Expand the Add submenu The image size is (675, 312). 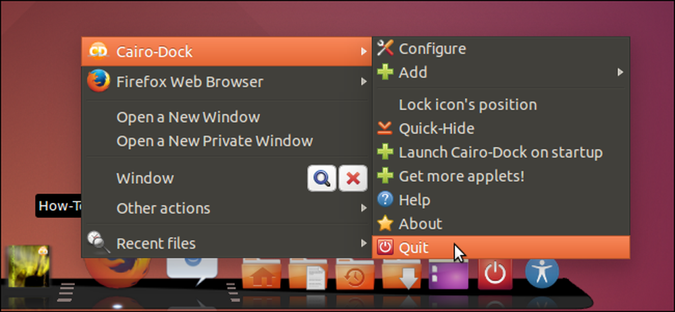click(x=501, y=72)
